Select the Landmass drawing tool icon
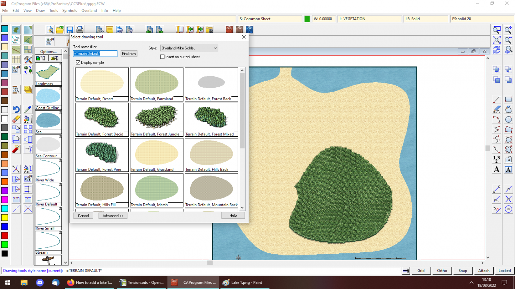 tap(16, 30)
